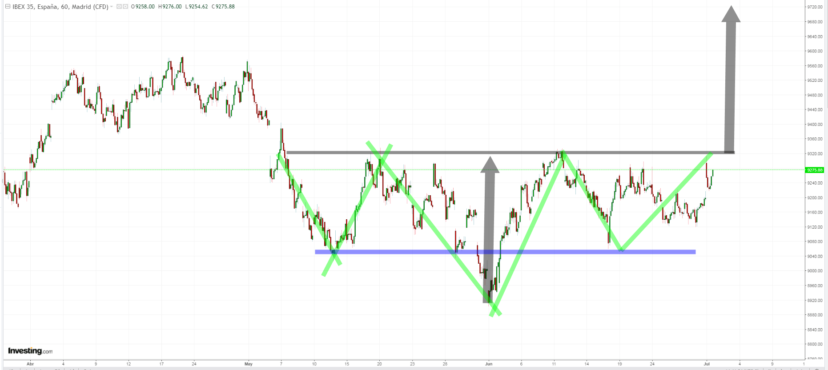
Task: Click the May label on time axis
Action: (x=249, y=364)
